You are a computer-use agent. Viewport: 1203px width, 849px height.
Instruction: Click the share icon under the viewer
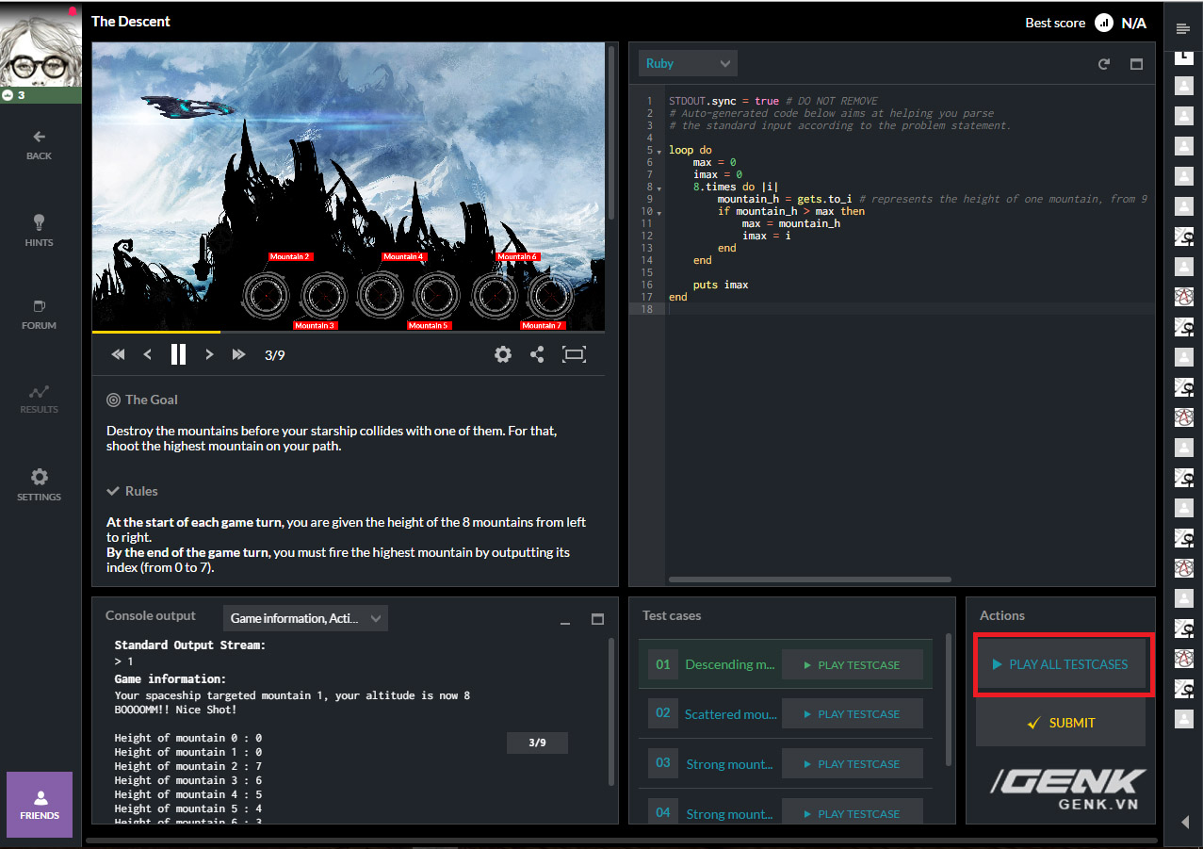(x=537, y=354)
